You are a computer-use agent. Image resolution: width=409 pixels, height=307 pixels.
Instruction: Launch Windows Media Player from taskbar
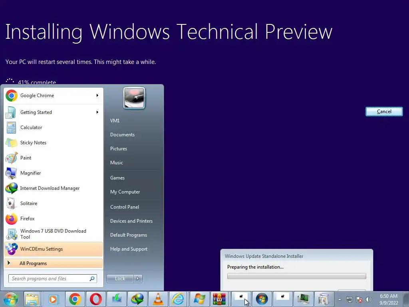(54, 299)
